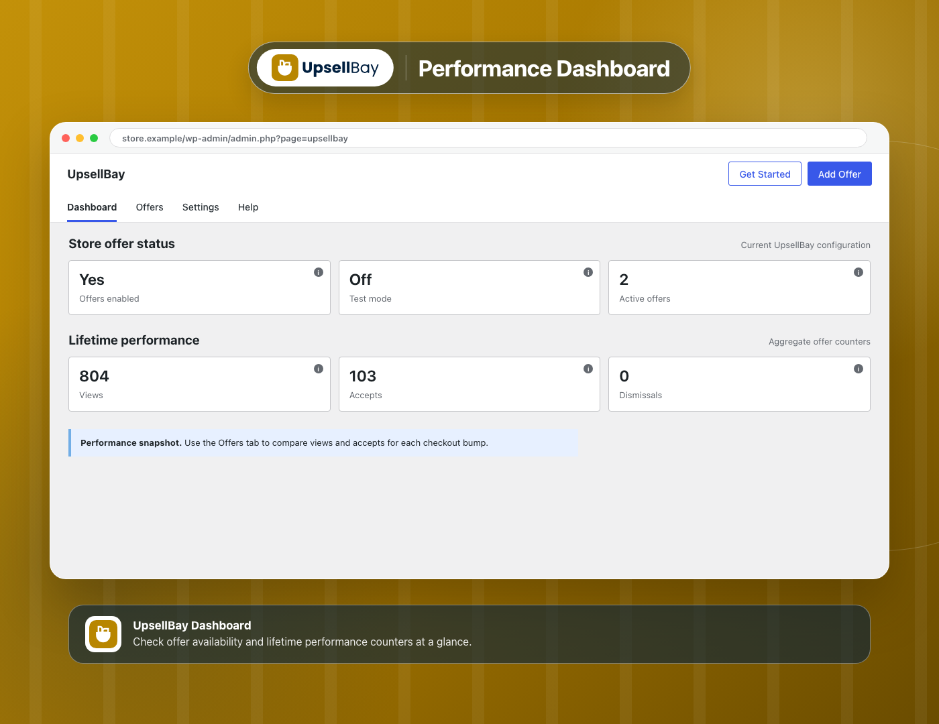Select the 804 Views card
Screen dimensions: 939x724
[x=199, y=384]
